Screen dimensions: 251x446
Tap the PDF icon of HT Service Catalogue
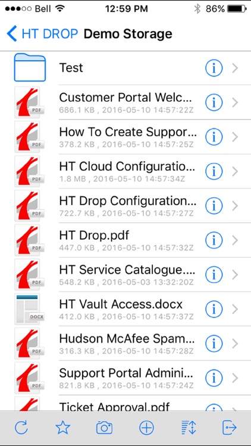pyautogui.click(x=29, y=275)
